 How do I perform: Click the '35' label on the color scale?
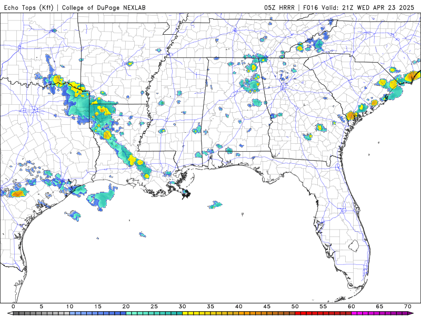tap(210, 307)
